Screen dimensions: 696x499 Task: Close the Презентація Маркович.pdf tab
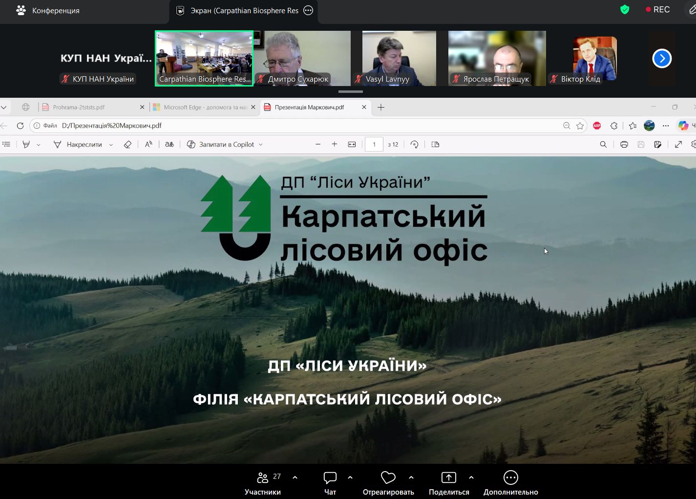tap(364, 107)
